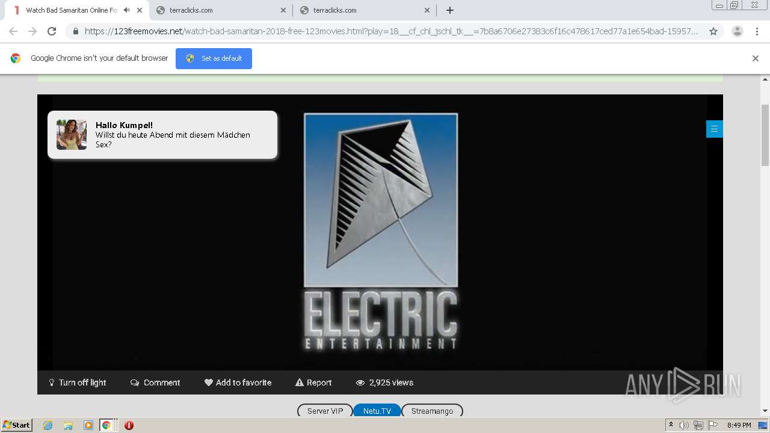Focus the 123freemovies.net address bar

(391, 31)
